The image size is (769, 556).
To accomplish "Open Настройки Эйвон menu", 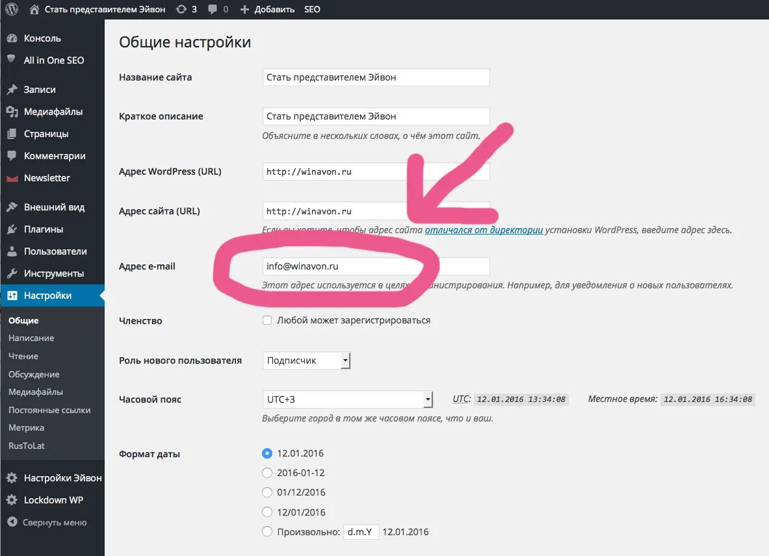I will pos(63,478).
